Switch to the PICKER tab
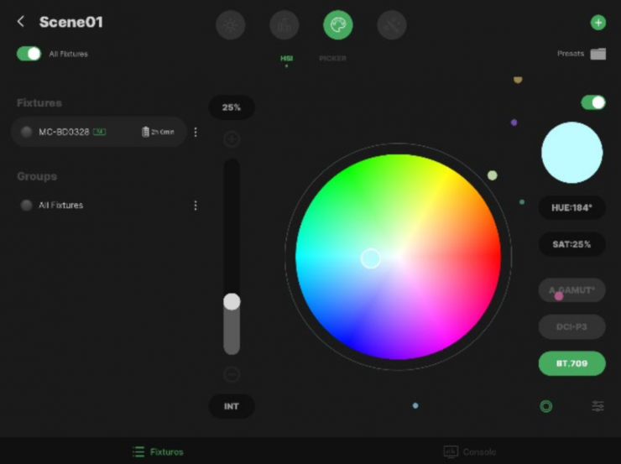 332,59
